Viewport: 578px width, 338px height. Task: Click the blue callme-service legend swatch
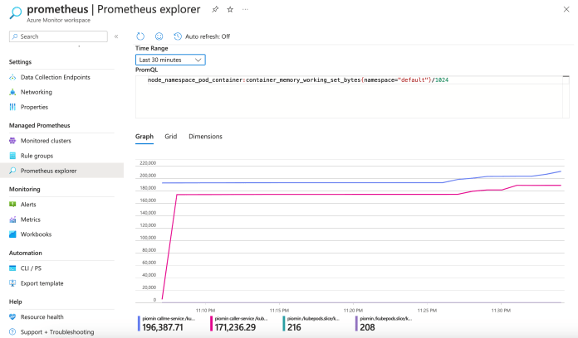[x=139, y=324]
